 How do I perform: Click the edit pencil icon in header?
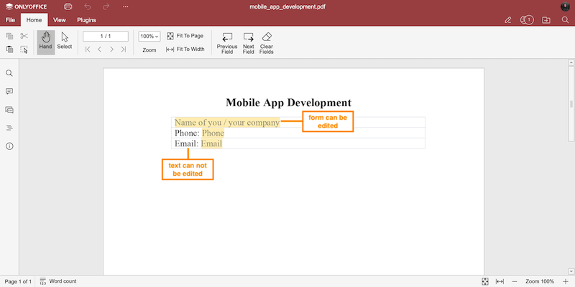click(x=508, y=20)
